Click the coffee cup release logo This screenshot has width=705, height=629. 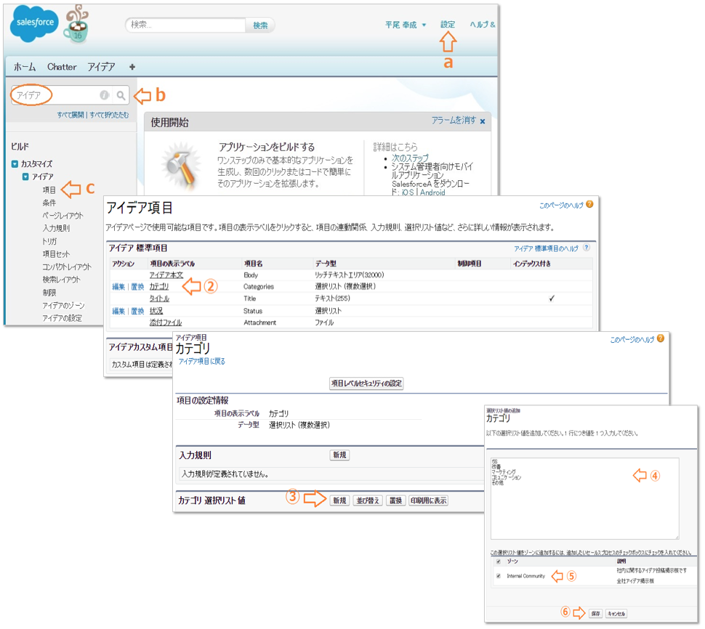pos(76,25)
